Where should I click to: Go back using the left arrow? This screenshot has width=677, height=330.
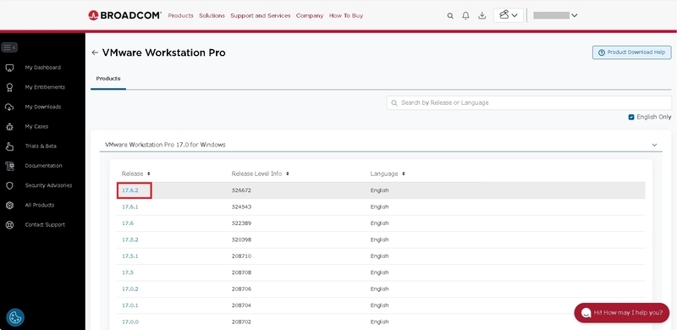point(95,52)
